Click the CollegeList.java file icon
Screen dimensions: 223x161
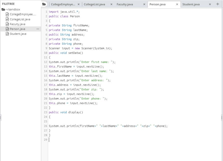click(x=7, y=19)
